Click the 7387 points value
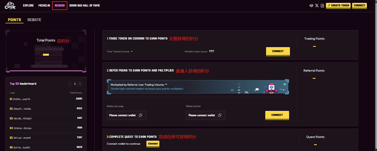377x151 pixels. tap(79, 138)
